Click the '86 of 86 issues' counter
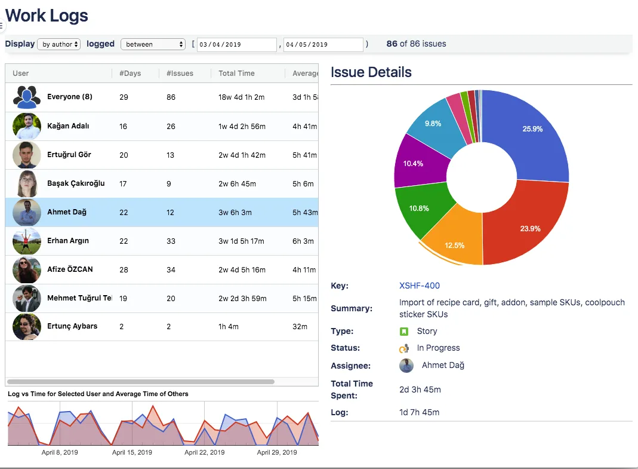The image size is (638, 469). coord(416,44)
